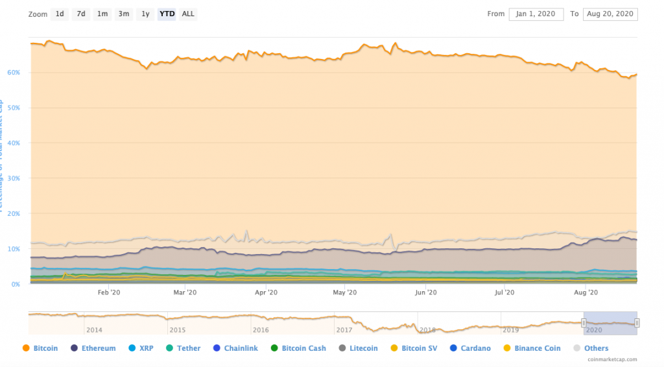Click Chainlink blue legend dot
Viewport: 664px width, 367px height.
pos(217,348)
